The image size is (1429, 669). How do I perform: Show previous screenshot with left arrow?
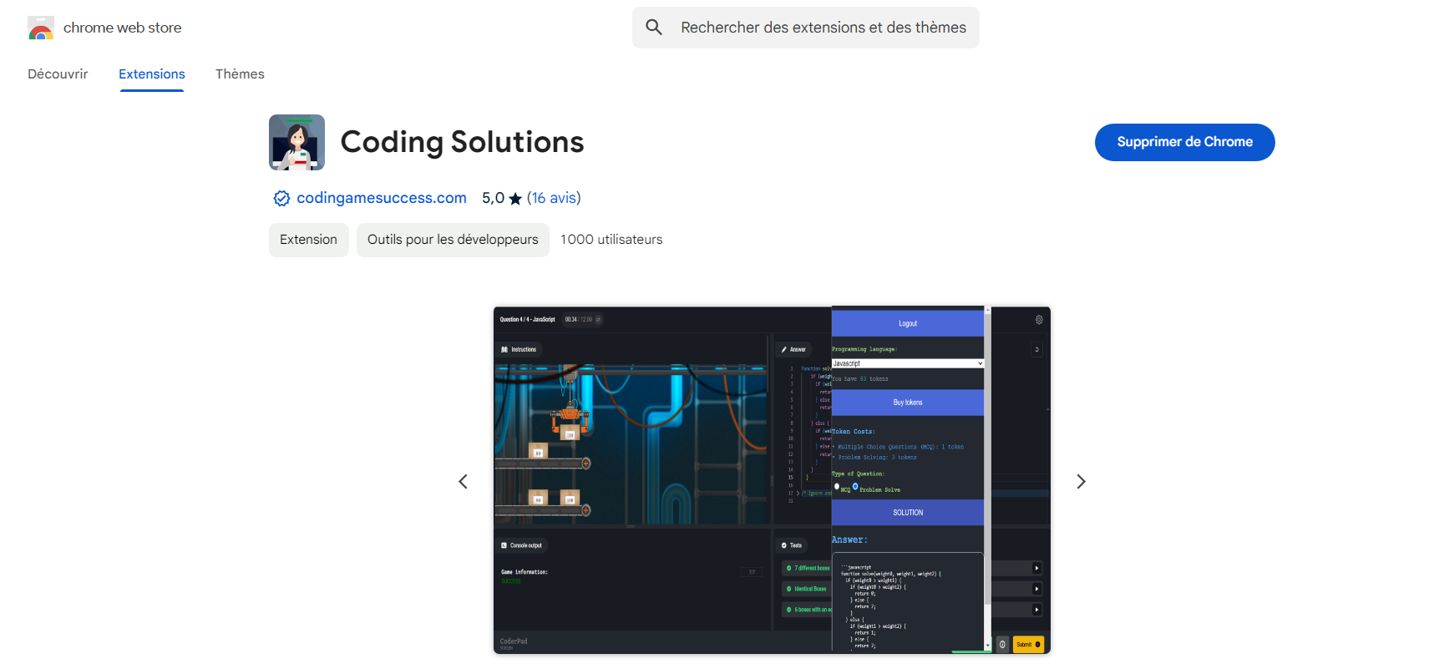(x=463, y=481)
